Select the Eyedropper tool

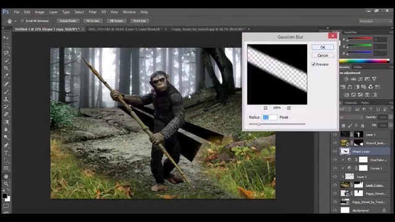click(x=6, y=75)
